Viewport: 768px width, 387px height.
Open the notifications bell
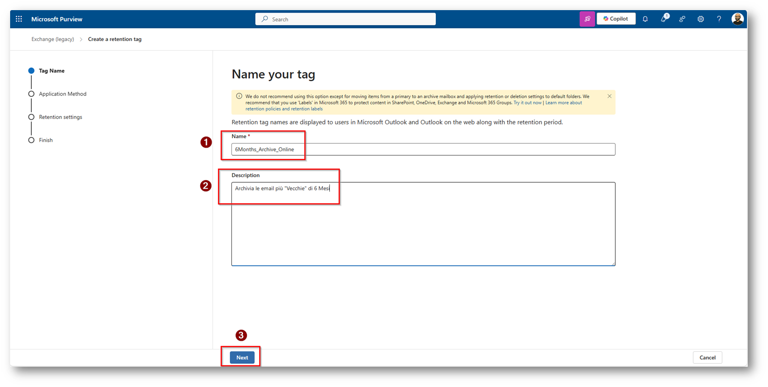pyautogui.click(x=645, y=19)
